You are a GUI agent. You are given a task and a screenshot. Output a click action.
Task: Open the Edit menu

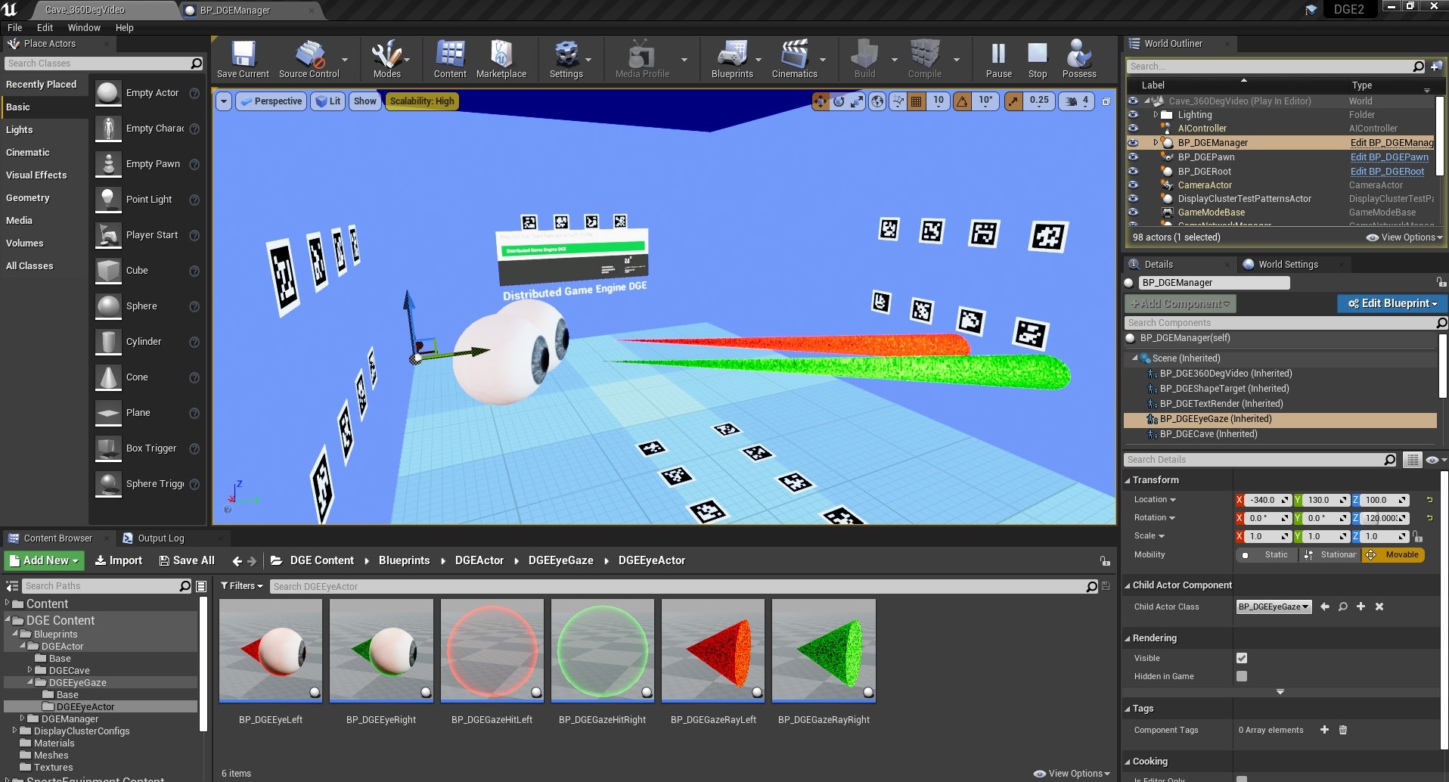[45, 27]
